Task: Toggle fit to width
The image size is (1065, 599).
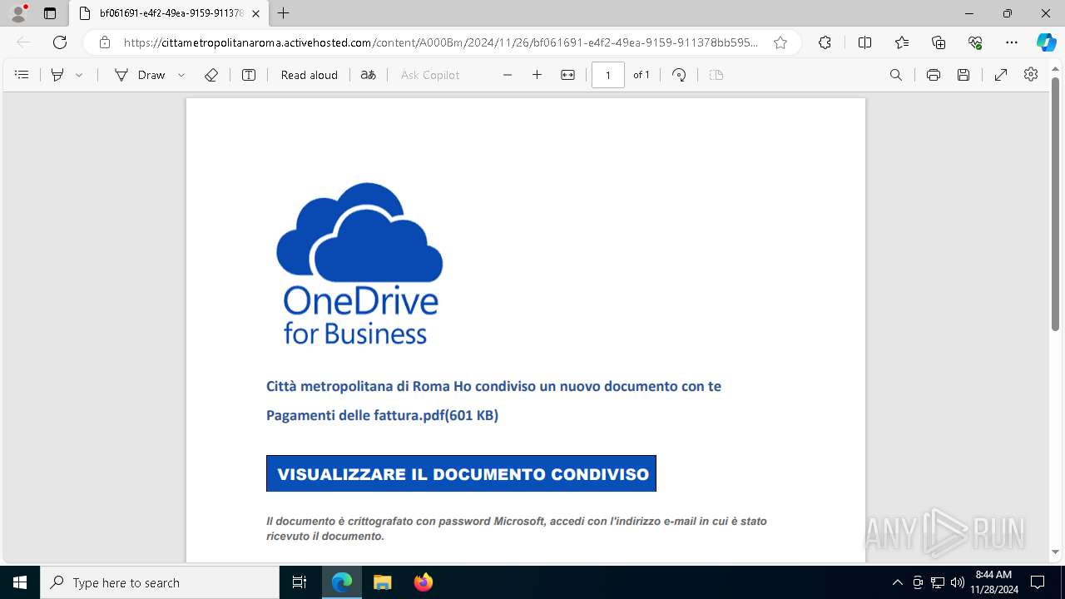Action: 567,75
